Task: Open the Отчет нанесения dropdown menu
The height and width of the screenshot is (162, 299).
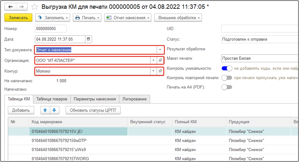Action: click(x=128, y=18)
